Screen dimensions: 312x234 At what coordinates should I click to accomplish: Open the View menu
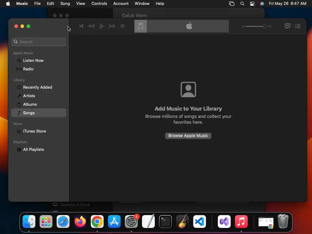point(80,4)
